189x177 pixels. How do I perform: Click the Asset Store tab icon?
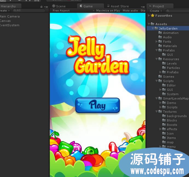(109, 6)
